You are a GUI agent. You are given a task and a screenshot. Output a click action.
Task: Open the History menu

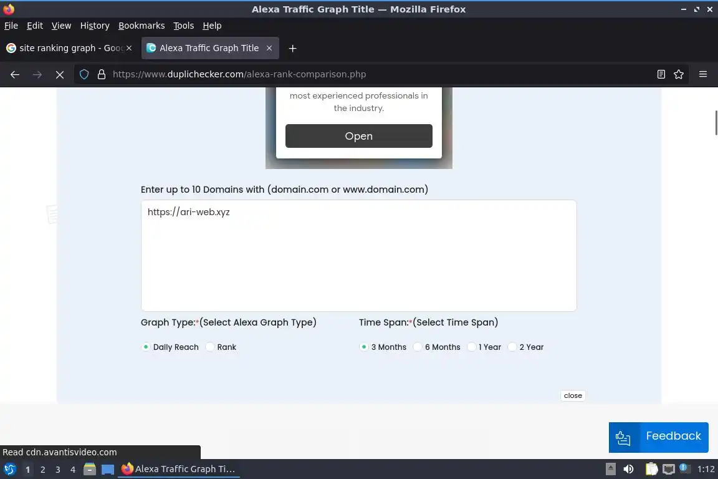95,26
